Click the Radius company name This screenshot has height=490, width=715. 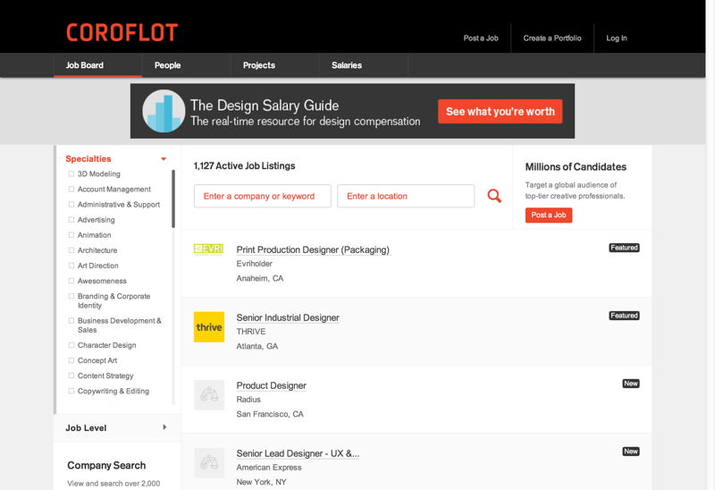pos(248,400)
